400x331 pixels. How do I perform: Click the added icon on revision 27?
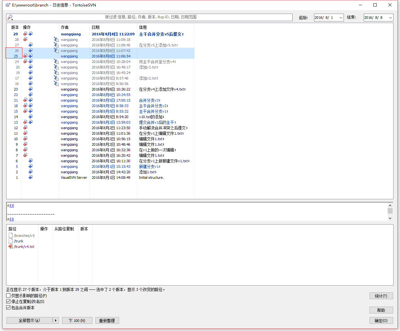pos(30,45)
